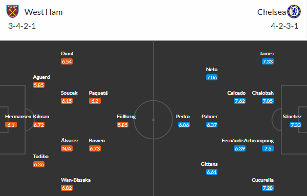Click West Ham's 3-4-2-1 formation label

22,26
